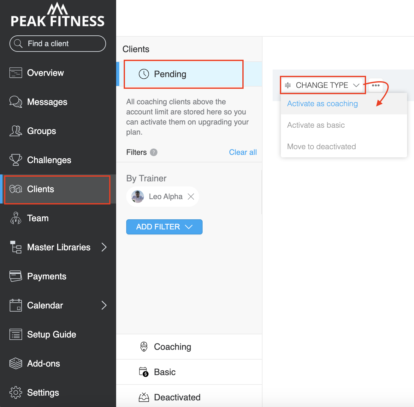Select Activate as coaching option
The image size is (414, 407).
[322, 104]
